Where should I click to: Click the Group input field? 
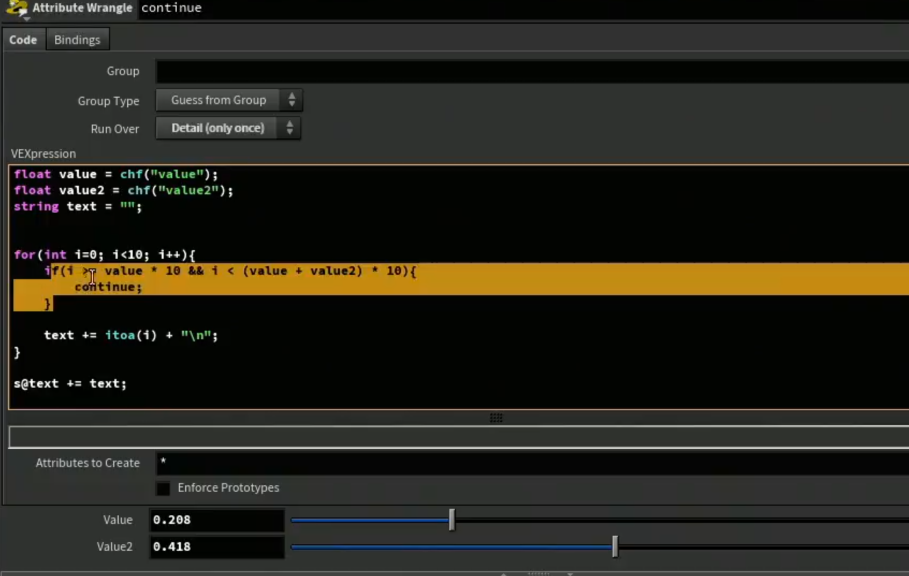coord(532,71)
